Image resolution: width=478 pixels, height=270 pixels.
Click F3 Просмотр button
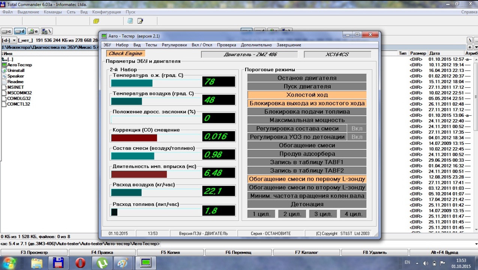[34, 252]
